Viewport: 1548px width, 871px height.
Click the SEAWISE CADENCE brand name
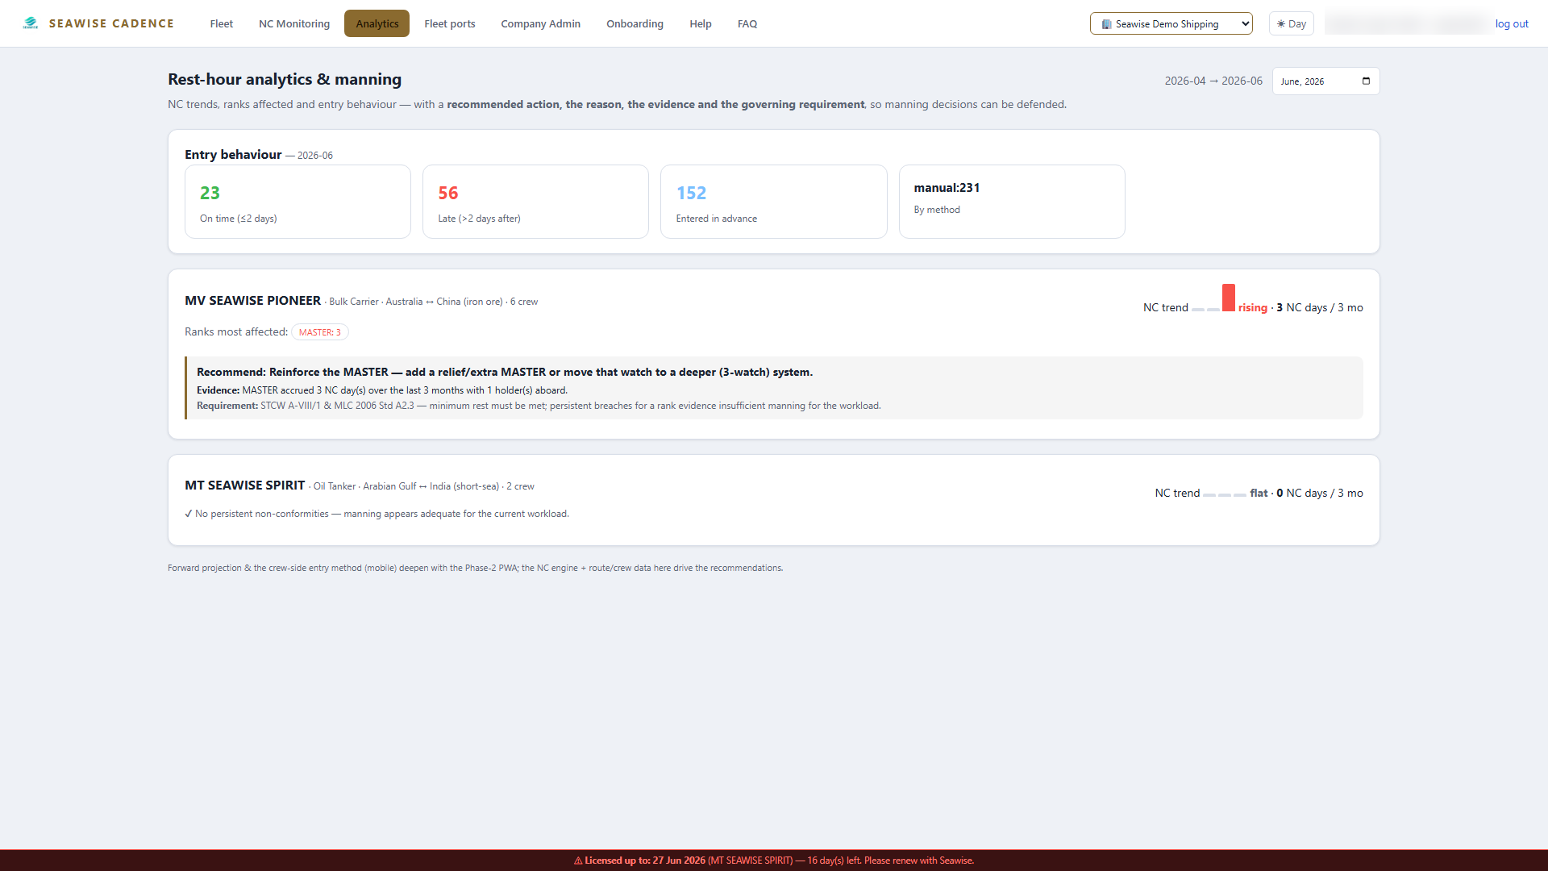[x=111, y=23]
